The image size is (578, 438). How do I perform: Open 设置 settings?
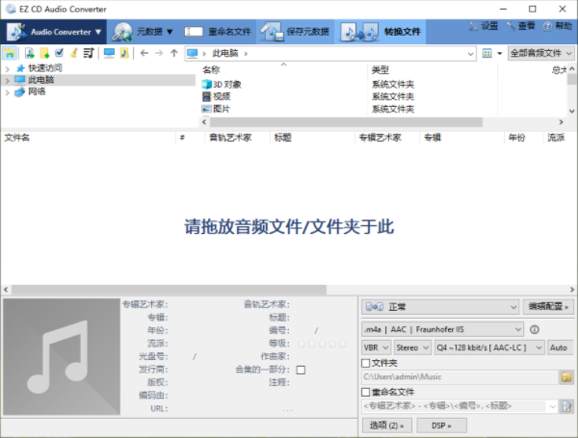[x=484, y=26]
